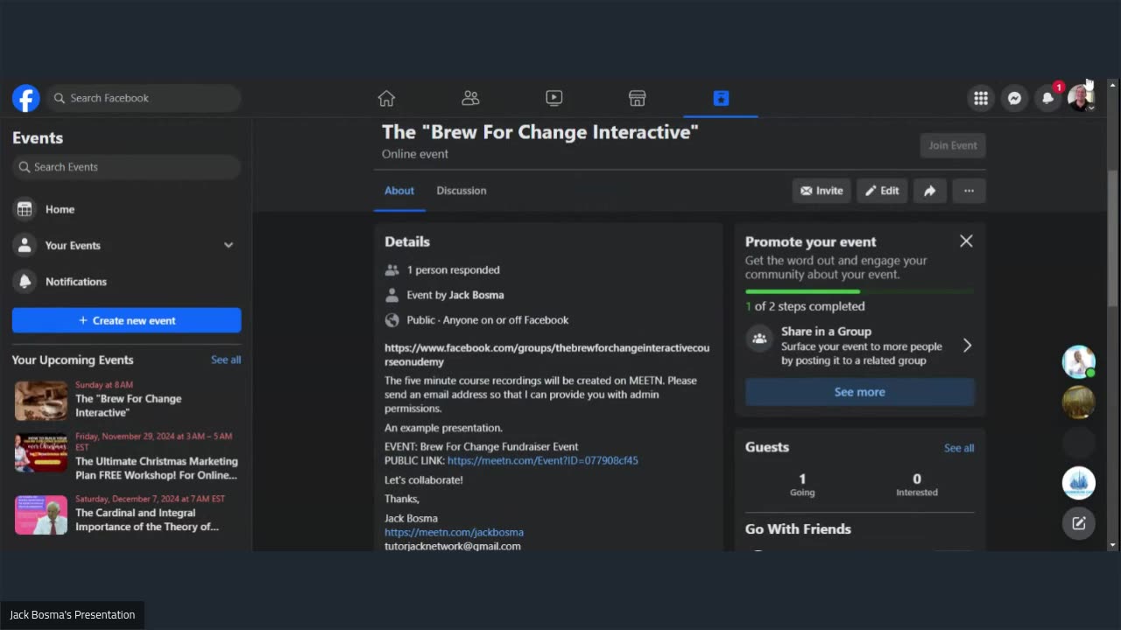Open Cardinal and Integral Importance event thumbnail
Viewport: 1121px width, 630px height.
click(x=40, y=515)
